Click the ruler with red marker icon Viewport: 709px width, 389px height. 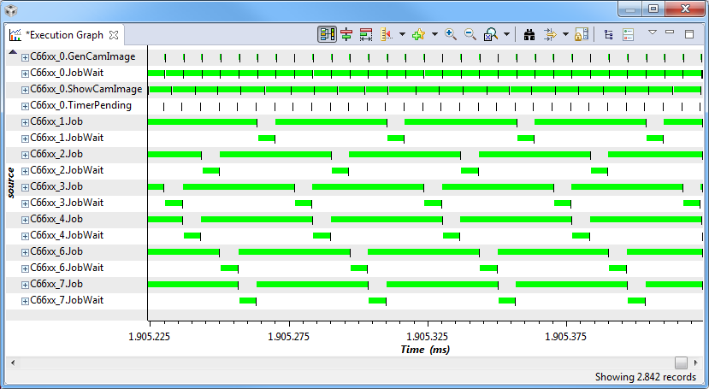click(x=387, y=34)
